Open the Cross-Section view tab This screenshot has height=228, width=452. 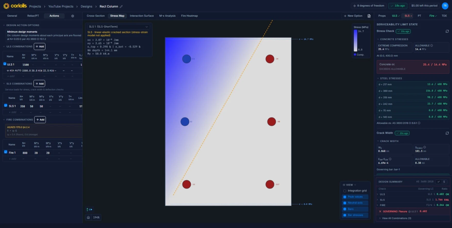pos(96,16)
